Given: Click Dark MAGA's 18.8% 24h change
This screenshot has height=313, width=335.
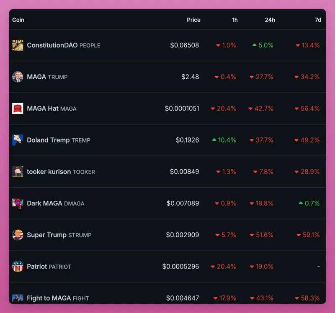Looking at the screenshot, I should 261,203.
